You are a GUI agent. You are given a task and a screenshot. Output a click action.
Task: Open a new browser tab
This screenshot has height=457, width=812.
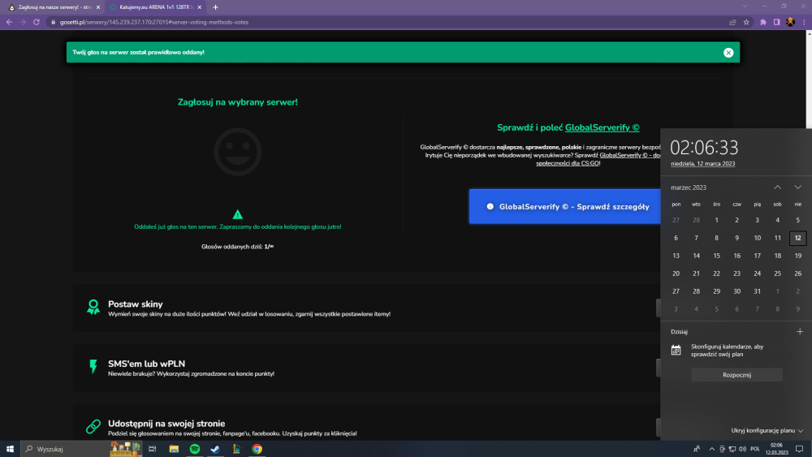[215, 7]
